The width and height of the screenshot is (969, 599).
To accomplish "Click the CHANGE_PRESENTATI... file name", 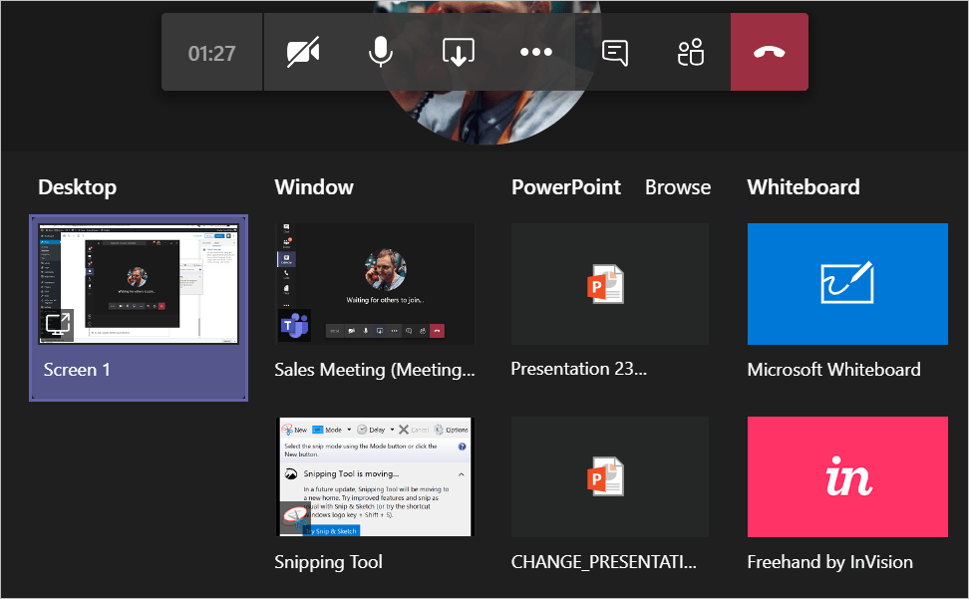I will point(604,562).
